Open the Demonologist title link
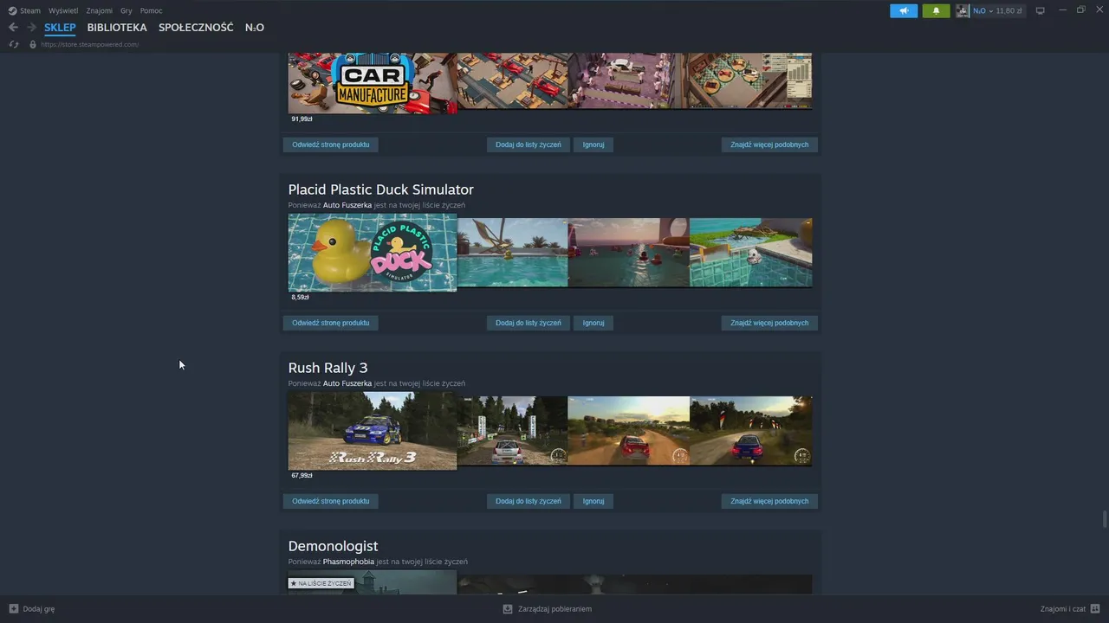The height and width of the screenshot is (623, 1109). point(333,546)
